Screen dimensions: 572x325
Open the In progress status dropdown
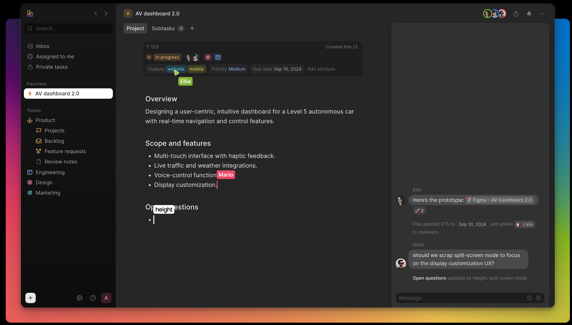click(x=167, y=57)
